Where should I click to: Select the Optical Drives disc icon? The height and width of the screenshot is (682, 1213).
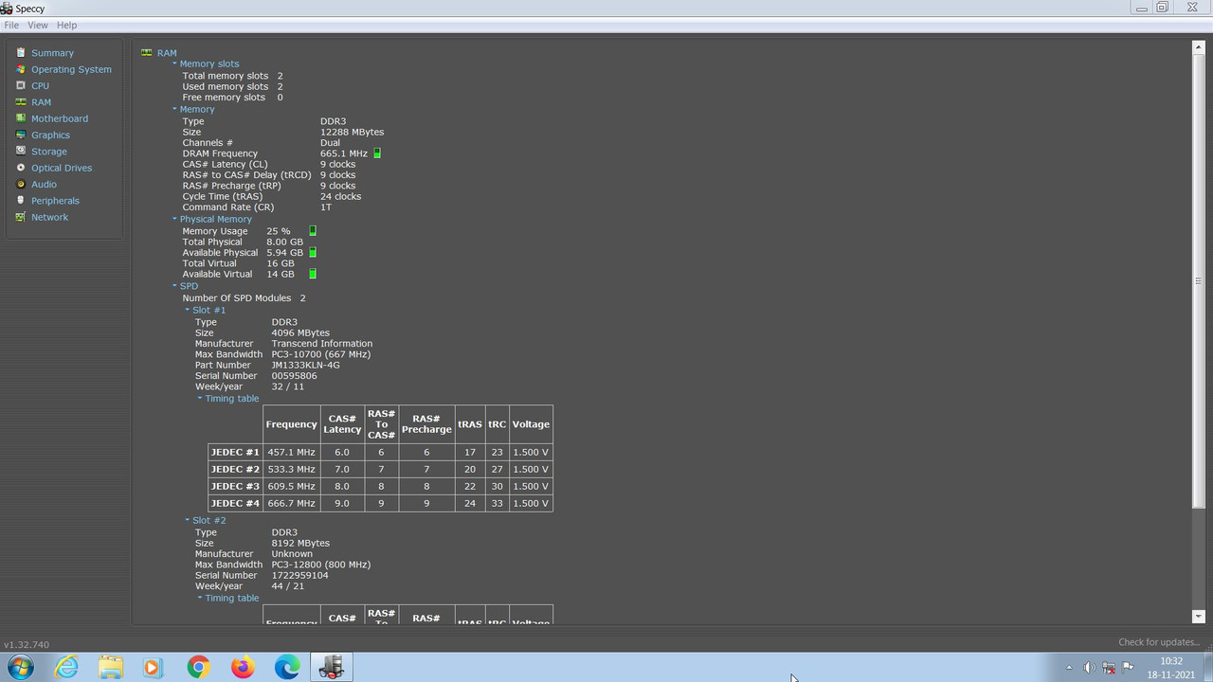point(21,168)
